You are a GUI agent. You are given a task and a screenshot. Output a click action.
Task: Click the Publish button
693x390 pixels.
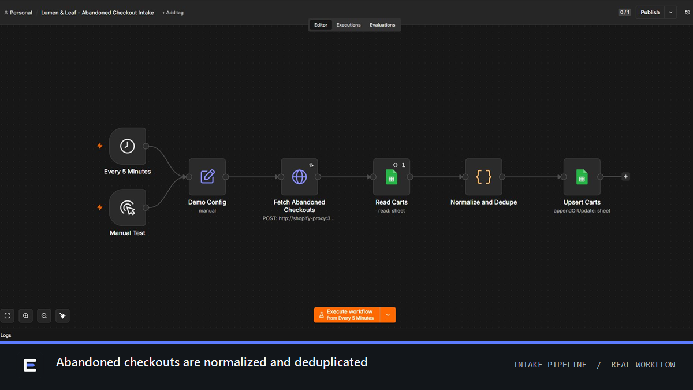(x=650, y=12)
